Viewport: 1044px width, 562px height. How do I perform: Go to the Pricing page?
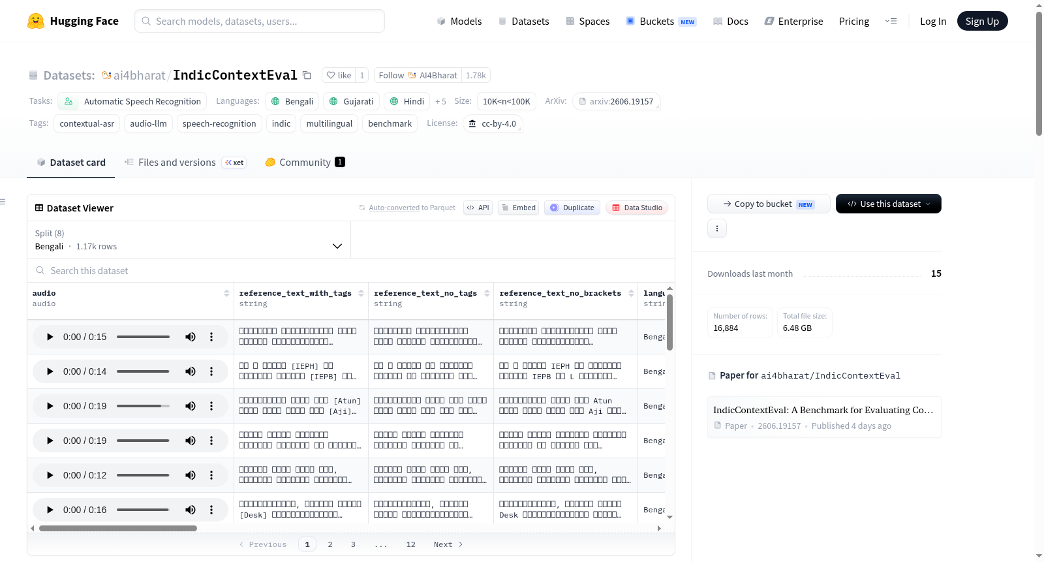[x=854, y=21]
